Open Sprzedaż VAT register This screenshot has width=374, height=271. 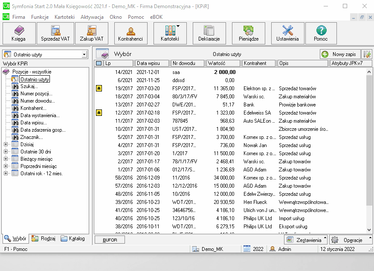[55, 33]
